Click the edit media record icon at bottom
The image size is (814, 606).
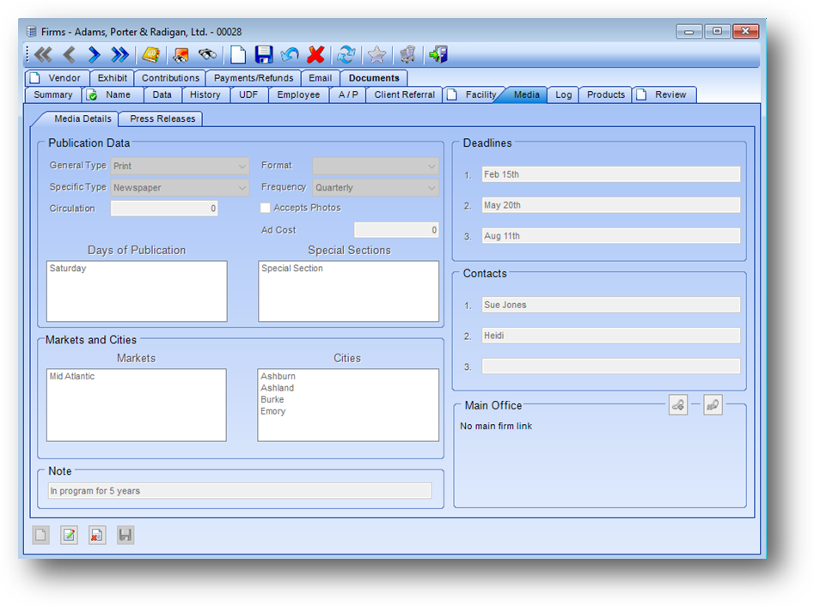69,535
